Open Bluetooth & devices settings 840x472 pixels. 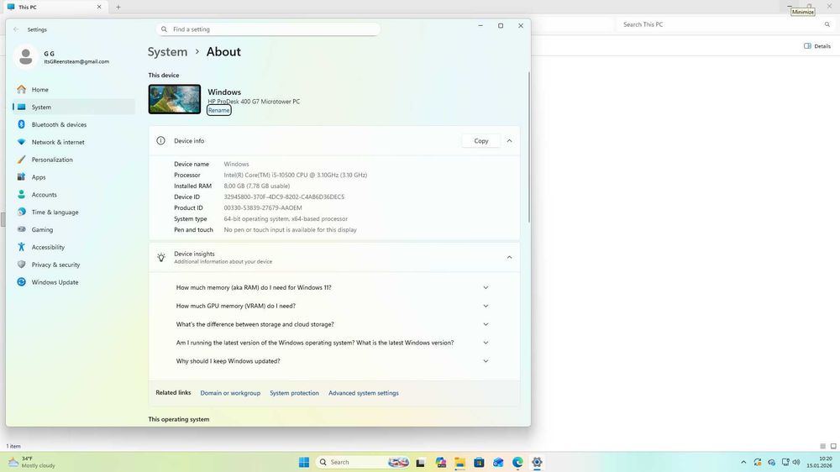click(73, 124)
